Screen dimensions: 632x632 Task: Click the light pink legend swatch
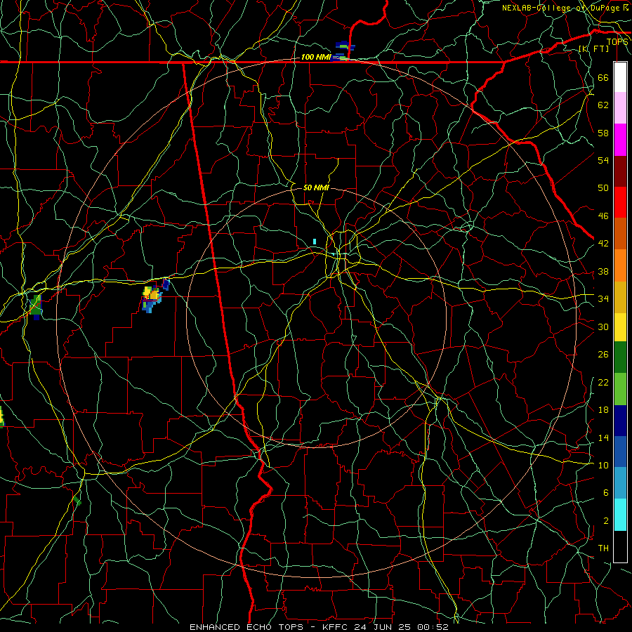[x=620, y=108]
